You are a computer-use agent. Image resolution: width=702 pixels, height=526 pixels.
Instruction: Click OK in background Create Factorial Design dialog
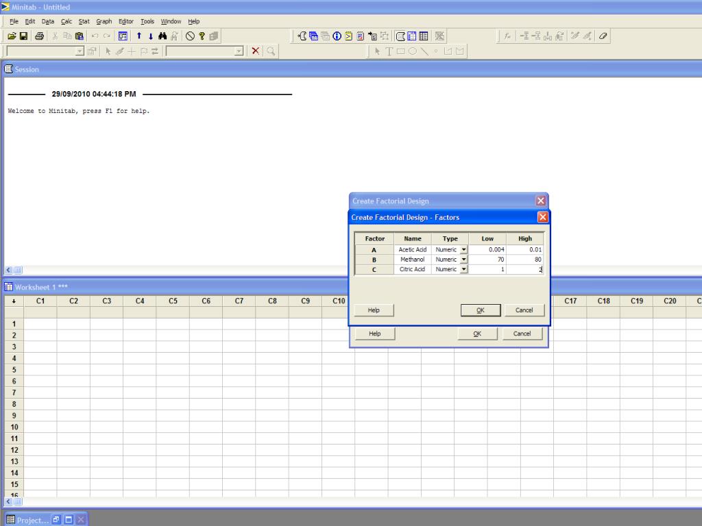tap(477, 334)
